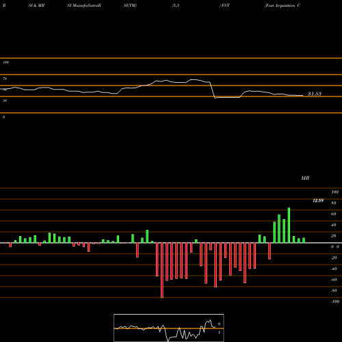Click the -100 label on MR axis
342x342 pixels.
(335, 302)
